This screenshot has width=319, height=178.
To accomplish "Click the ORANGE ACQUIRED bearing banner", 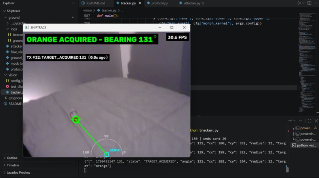I will [x=91, y=39].
